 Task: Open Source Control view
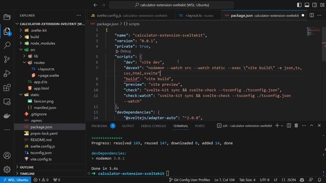pos(7,59)
